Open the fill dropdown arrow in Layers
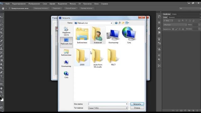Screen dimensions: 201x113 (x=199, y=29)
